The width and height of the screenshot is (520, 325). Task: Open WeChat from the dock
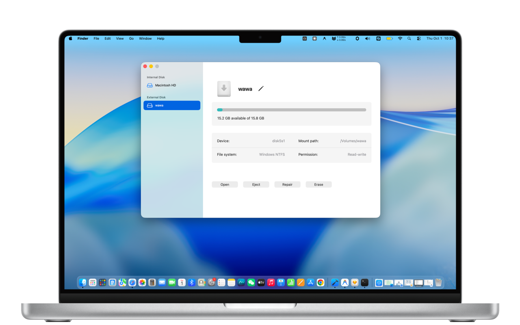pyautogui.click(x=251, y=283)
